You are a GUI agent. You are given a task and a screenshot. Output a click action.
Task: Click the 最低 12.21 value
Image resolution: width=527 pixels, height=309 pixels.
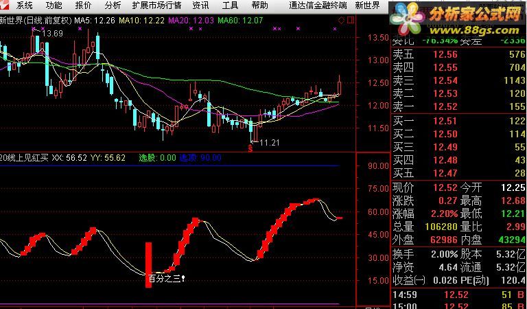(513, 214)
